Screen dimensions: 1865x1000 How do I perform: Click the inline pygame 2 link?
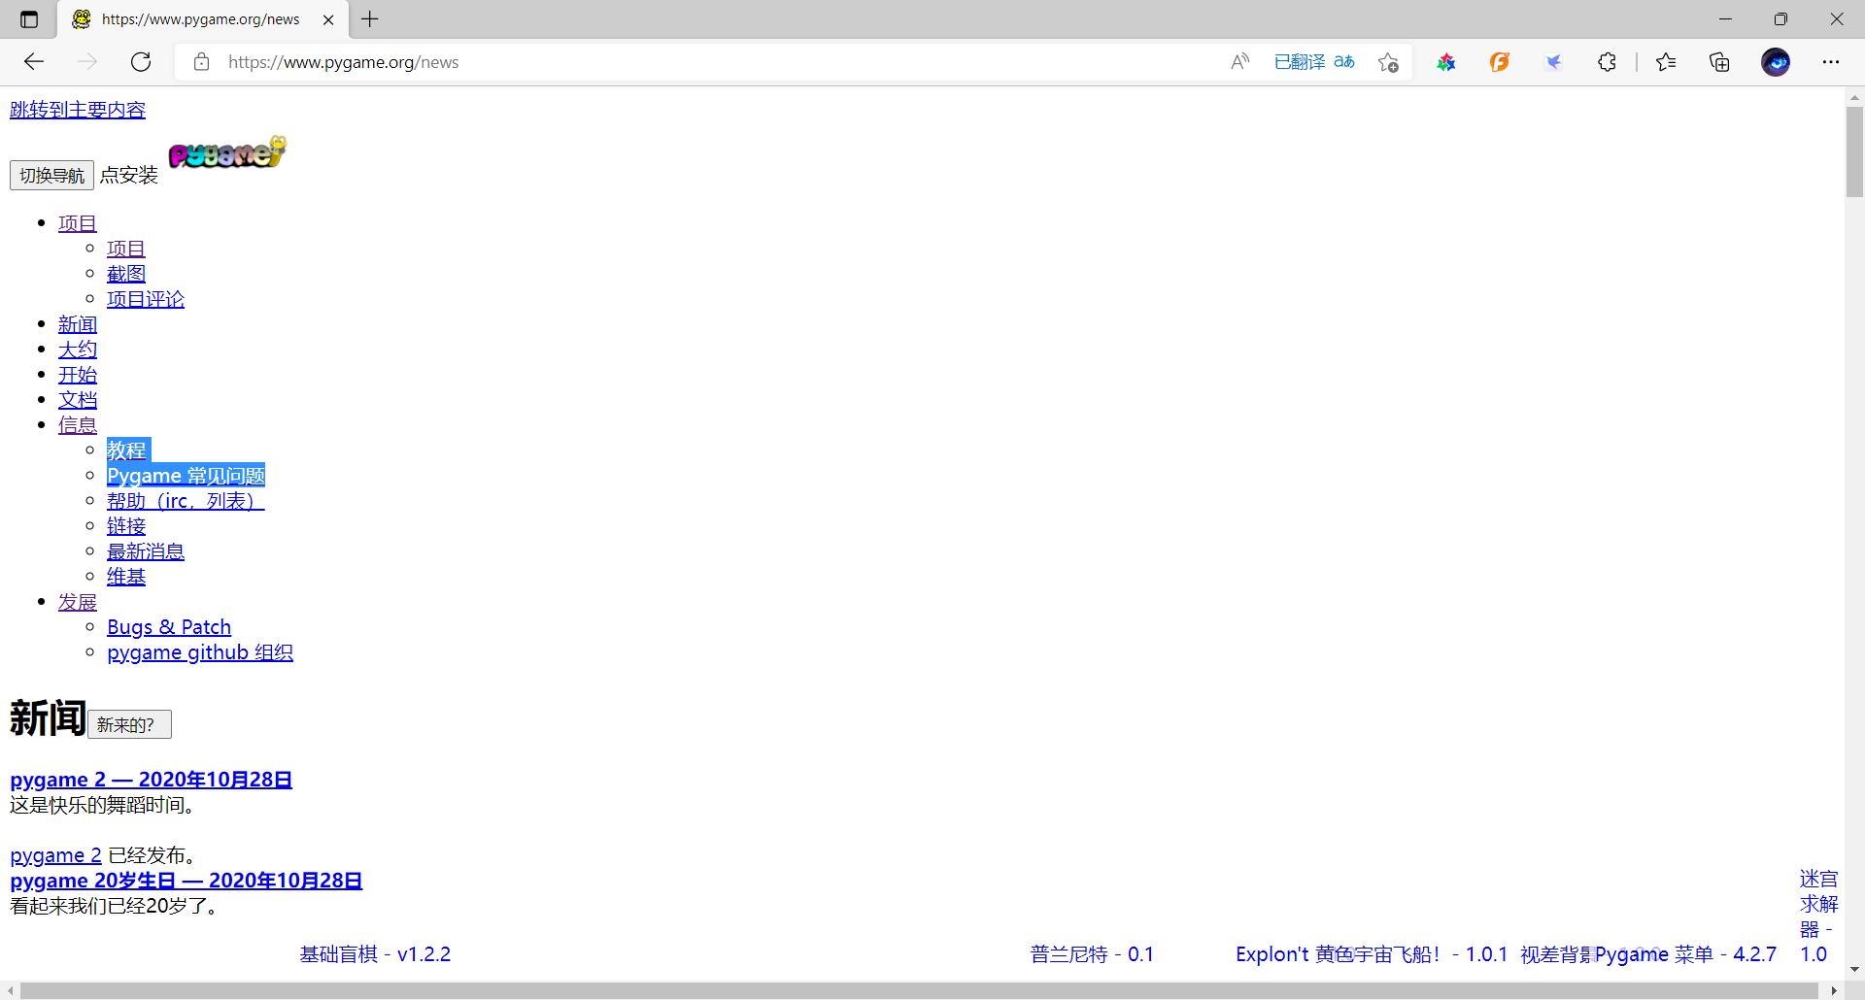(55, 855)
